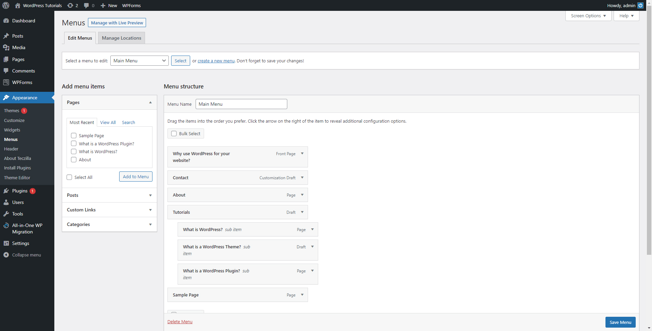The image size is (652, 331).
Task: Check the Sample Page checkbox
Action: pyautogui.click(x=74, y=136)
